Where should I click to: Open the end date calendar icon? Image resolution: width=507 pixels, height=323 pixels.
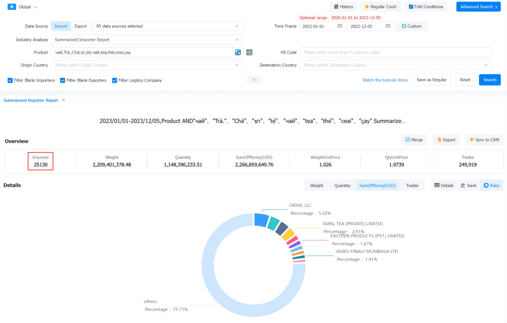[x=388, y=26]
